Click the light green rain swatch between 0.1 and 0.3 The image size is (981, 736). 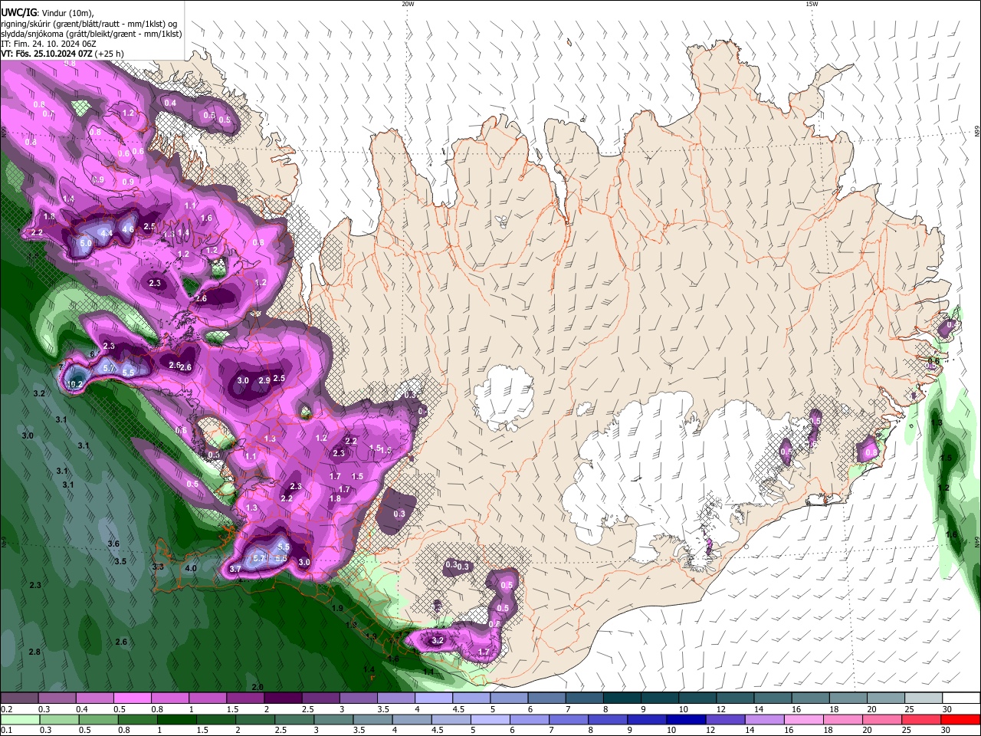19,719
